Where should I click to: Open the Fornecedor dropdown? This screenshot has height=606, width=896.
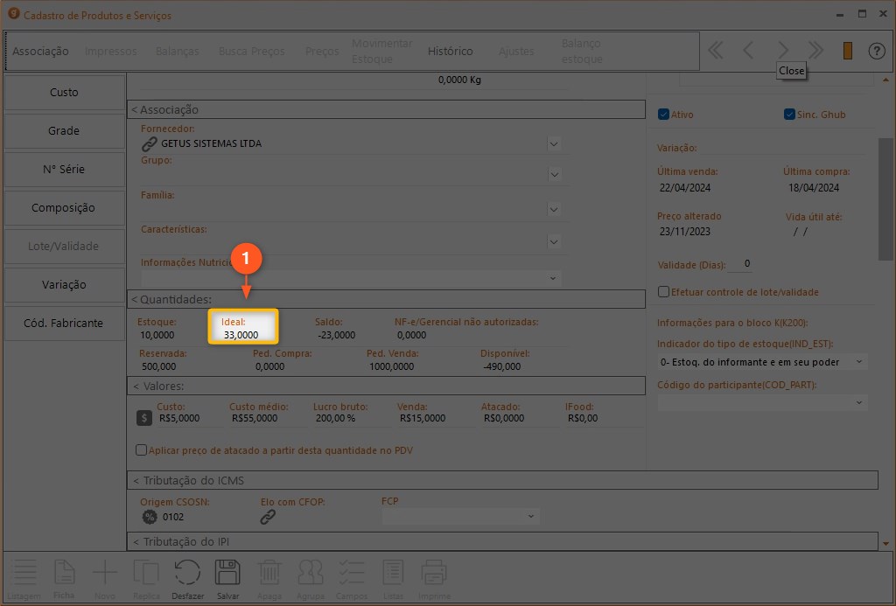tap(554, 143)
